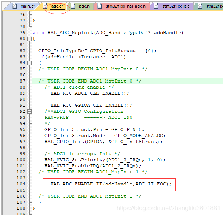Click the ADC1 interrupt Init comment
The width and height of the screenshot is (223, 215).
[x=82, y=154]
